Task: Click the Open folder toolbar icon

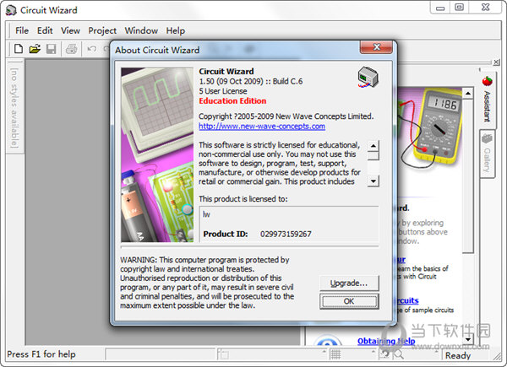Action: [35, 49]
